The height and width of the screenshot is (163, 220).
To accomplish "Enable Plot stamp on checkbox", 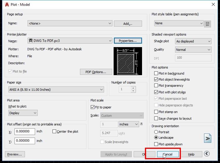I will point(156,112).
